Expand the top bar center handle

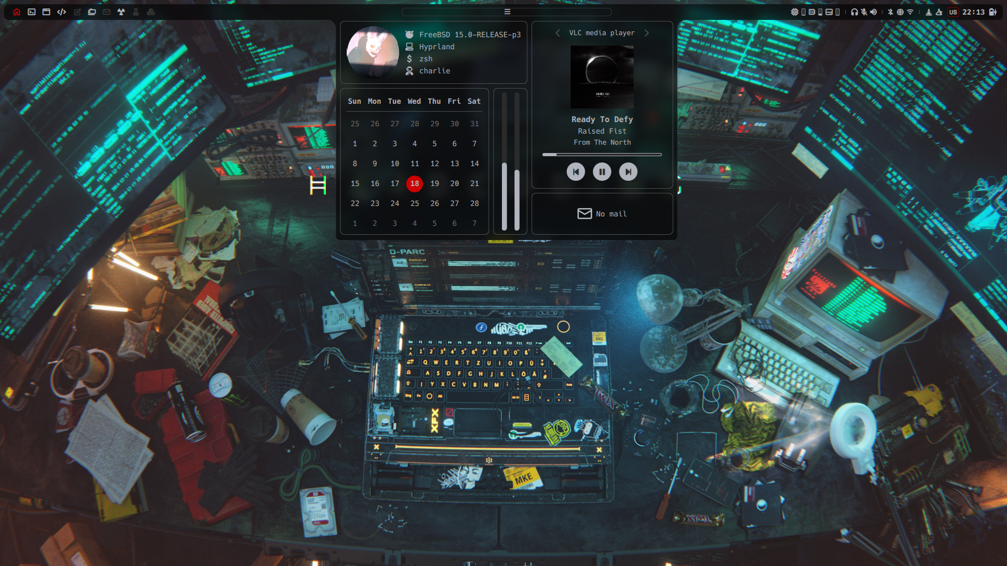coord(506,12)
